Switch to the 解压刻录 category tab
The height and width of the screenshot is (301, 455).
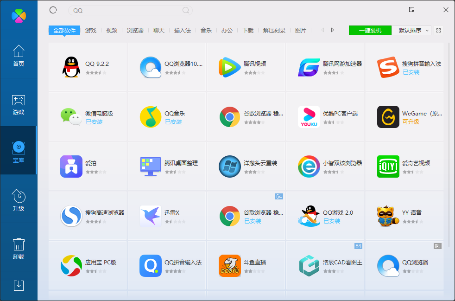click(274, 30)
